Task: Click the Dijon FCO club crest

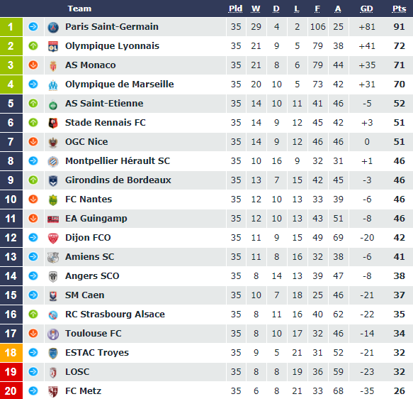Action: pos(53,238)
